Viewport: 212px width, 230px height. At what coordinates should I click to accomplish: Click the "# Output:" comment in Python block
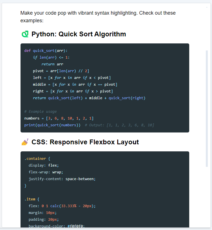tap(119, 125)
